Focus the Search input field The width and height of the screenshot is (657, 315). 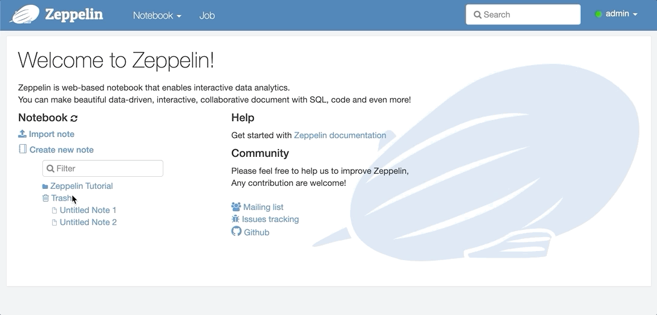pyautogui.click(x=523, y=14)
